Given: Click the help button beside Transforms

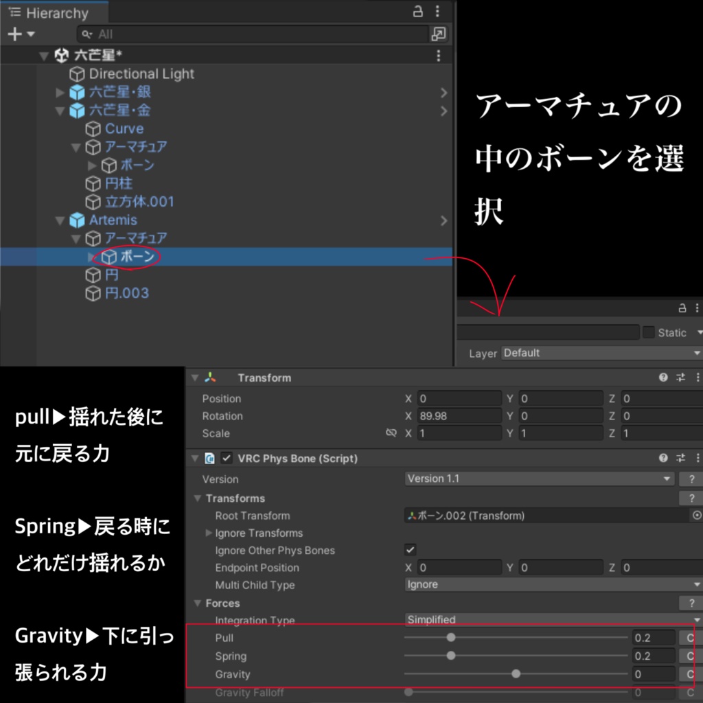Looking at the screenshot, I should click(691, 498).
